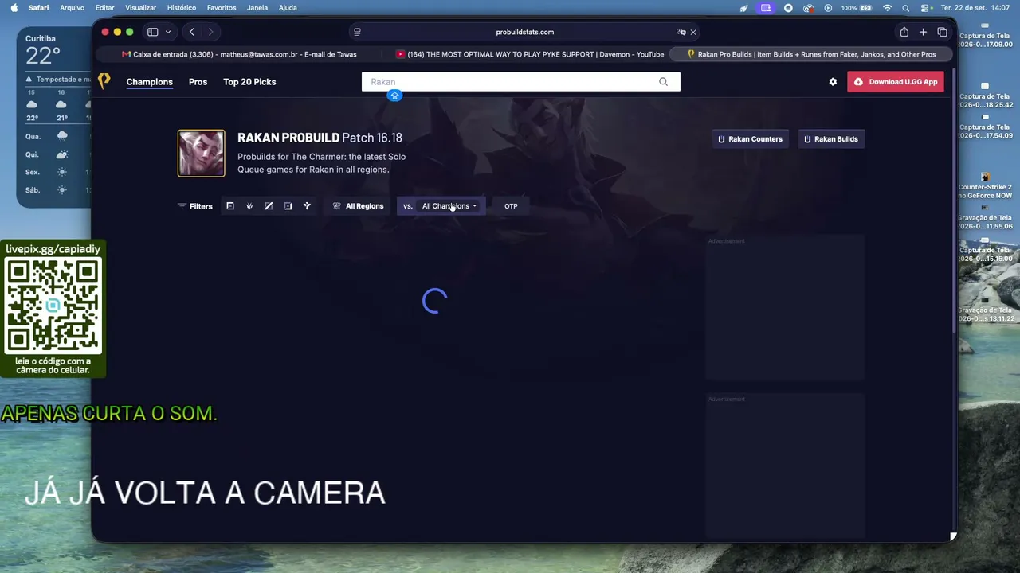Screen dimensions: 1020x573
Task: Show Safari tab overview icon
Action: point(942,32)
